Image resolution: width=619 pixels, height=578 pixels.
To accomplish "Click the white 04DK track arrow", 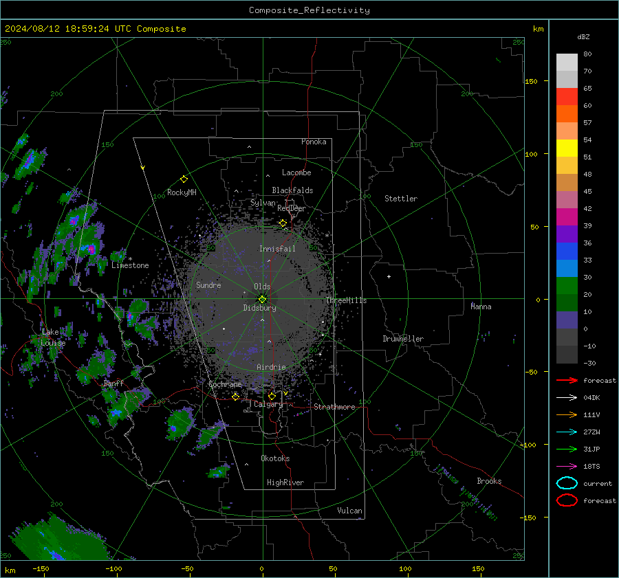I will [x=567, y=397].
